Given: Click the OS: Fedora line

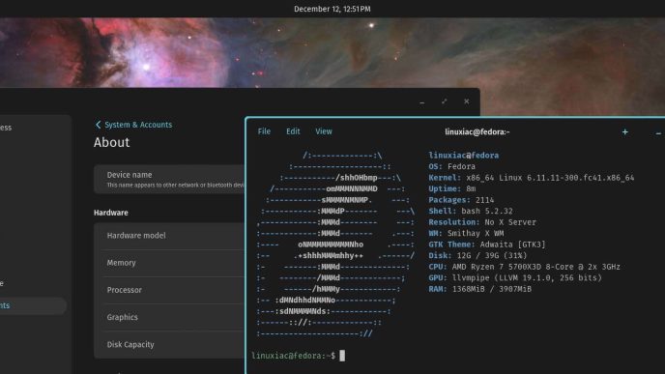Looking at the screenshot, I should click(x=451, y=166).
